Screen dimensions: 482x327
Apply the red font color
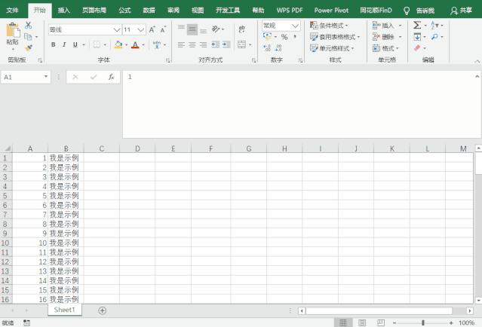pyautogui.click(x=135, y=44)
